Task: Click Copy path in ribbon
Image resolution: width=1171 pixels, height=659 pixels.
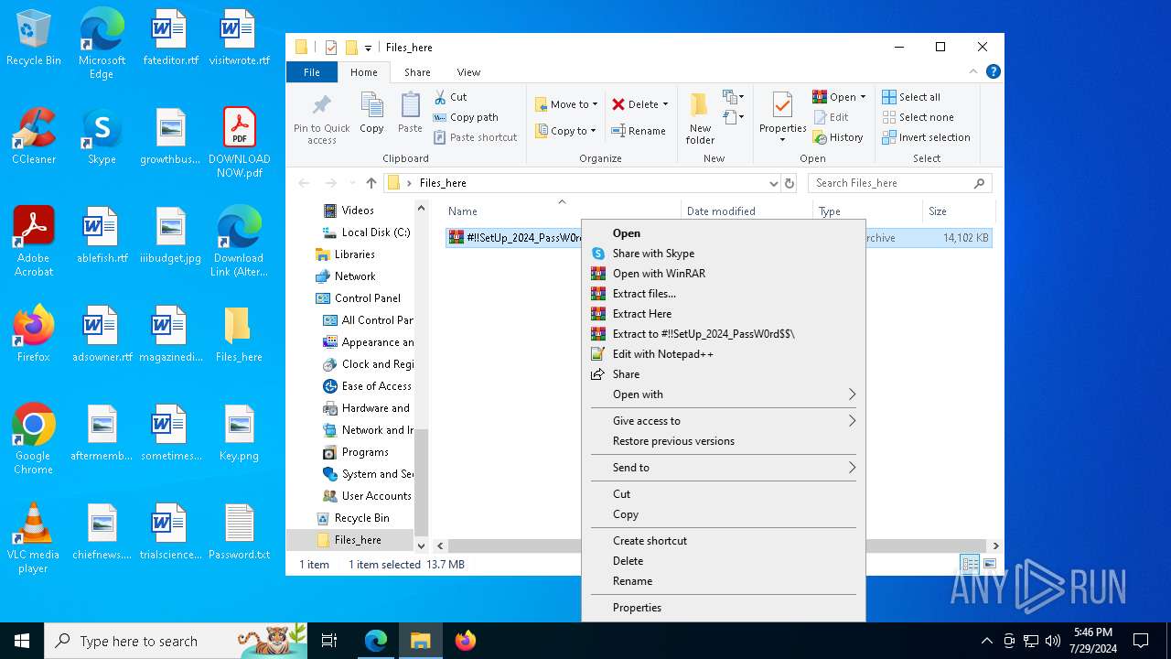Action: point(465,117)
